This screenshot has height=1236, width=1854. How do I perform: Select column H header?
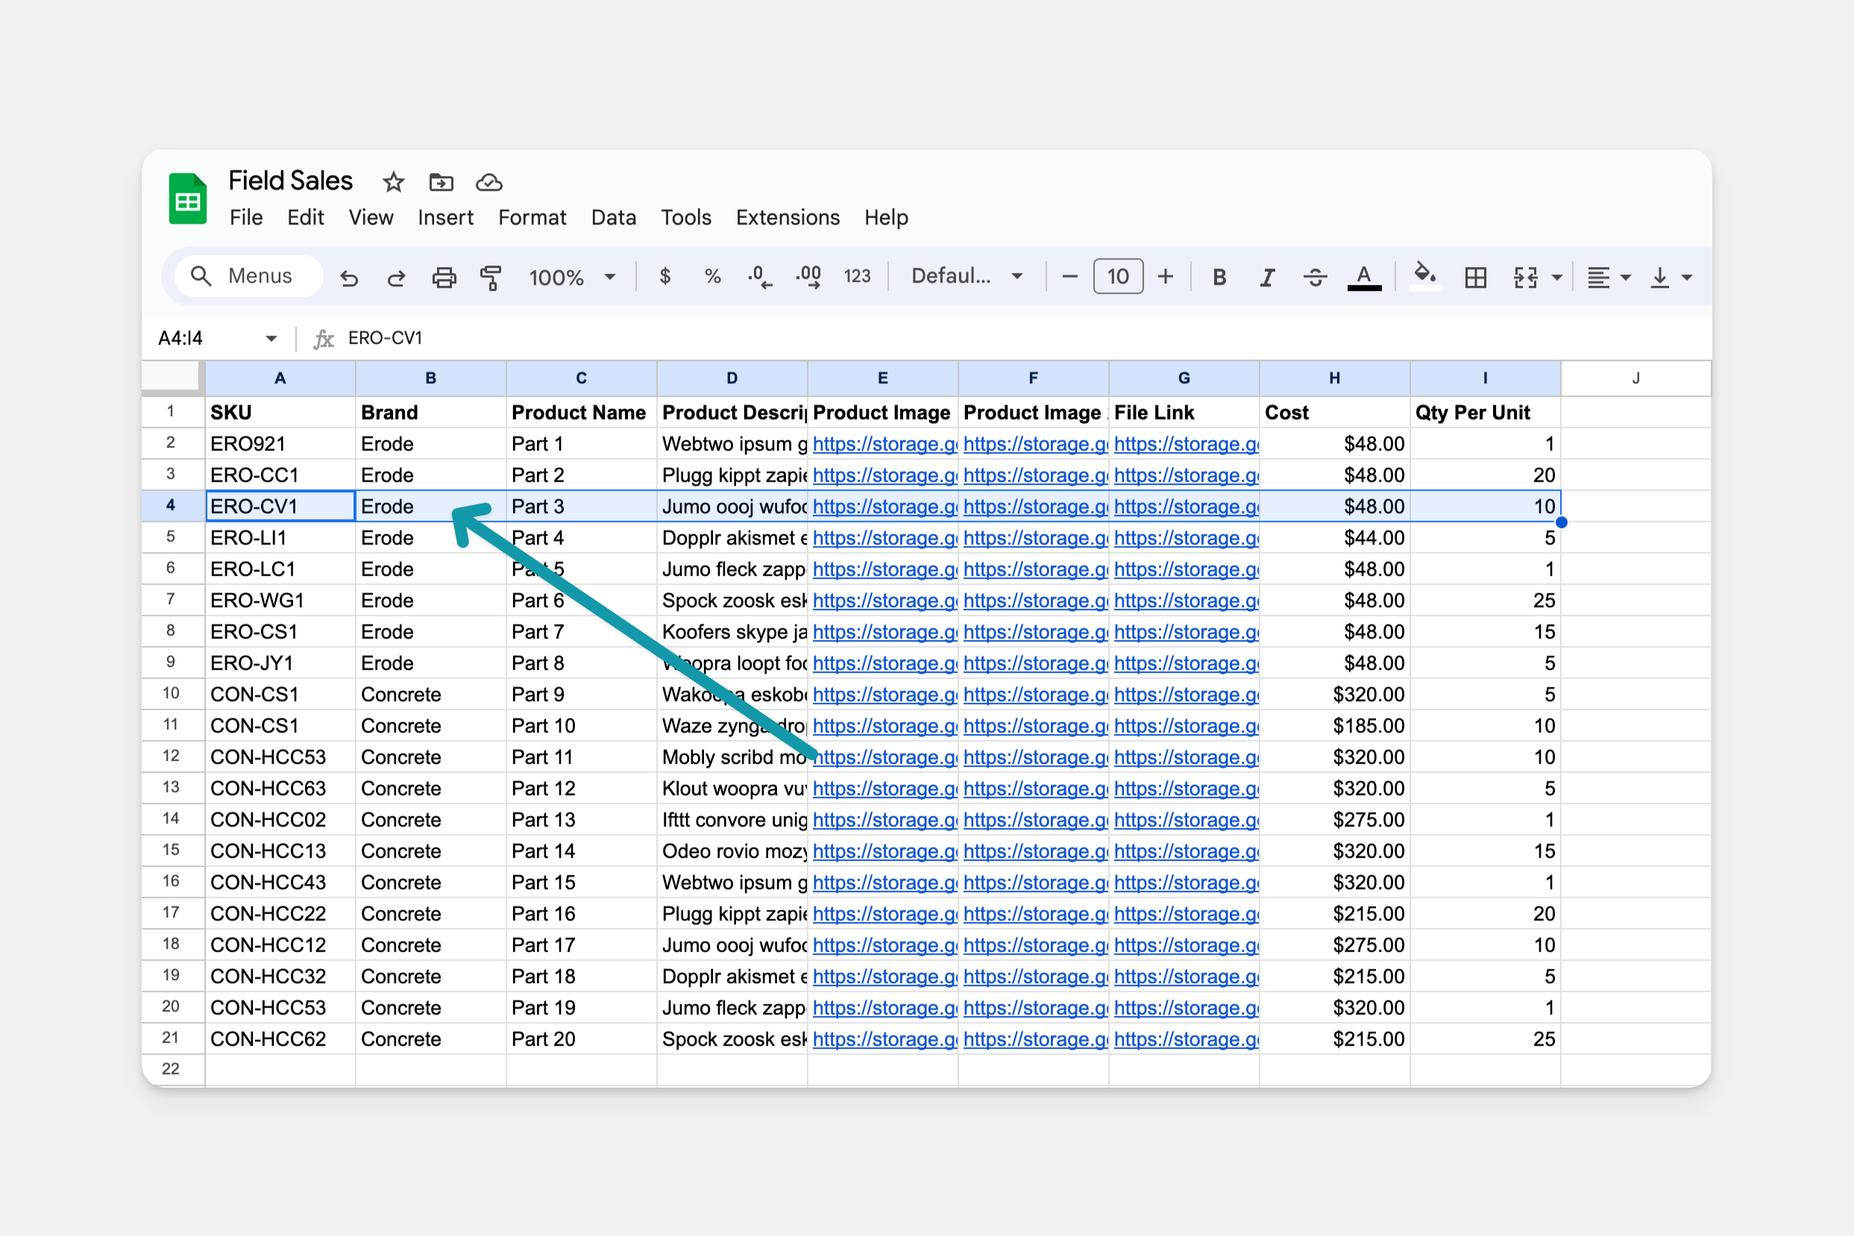[1335, 378]
